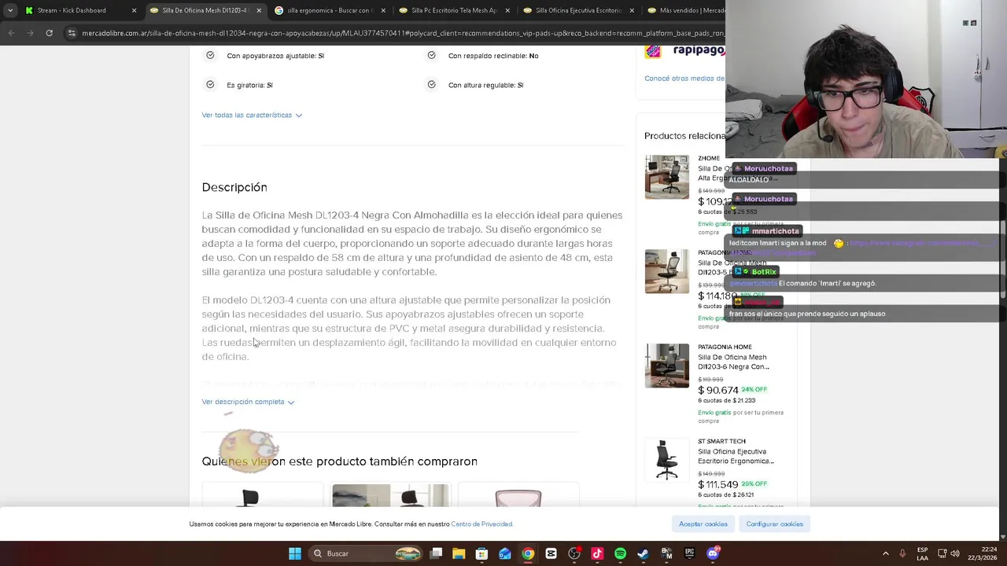Open Centro de Privacidad link
Screen dimensions: 1007x566
(x=481, y=524)
